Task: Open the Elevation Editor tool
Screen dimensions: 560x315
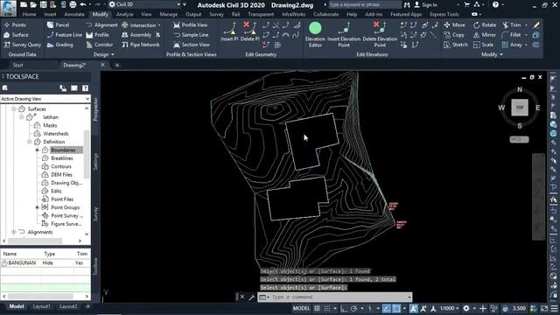Action: click(315, 34)
